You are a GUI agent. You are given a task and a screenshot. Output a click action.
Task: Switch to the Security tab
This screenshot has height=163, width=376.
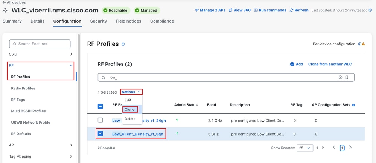[x=98, y=21]
